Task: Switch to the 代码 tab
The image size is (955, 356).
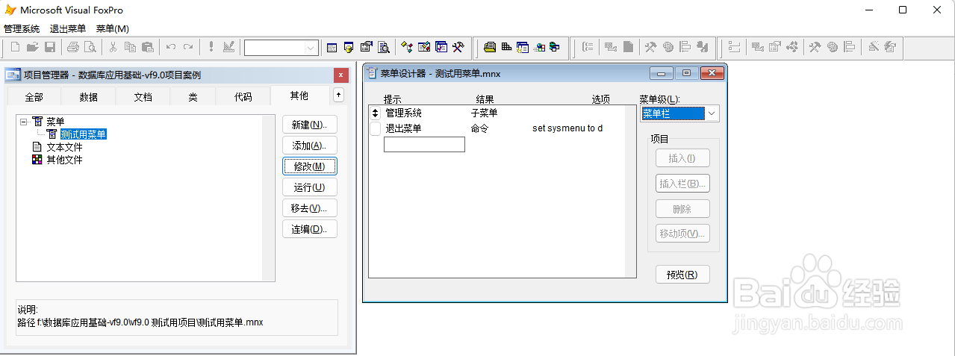Action: [243, 97]
